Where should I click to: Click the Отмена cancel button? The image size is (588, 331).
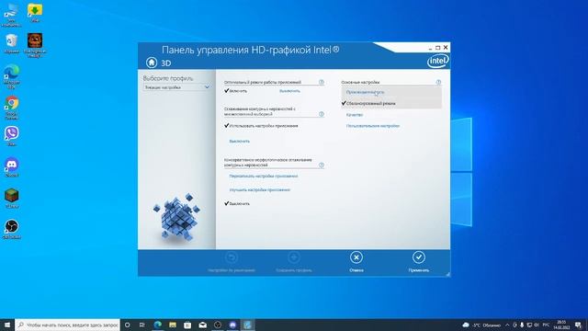click(x=356, y=262)
